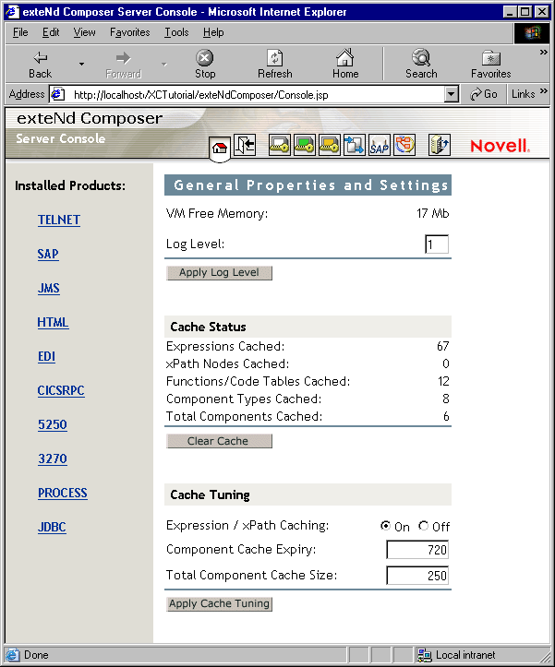Open the EDI product link
The width and height of the screenshot is (555, 667).
(x=46, y=356)
